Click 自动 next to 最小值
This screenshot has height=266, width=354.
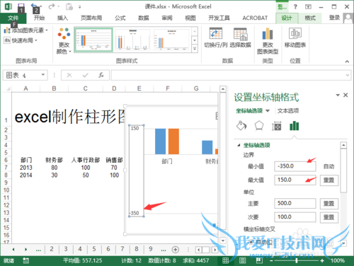pos(329,166)
